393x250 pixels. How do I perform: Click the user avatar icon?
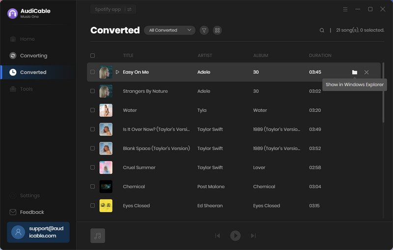click(x=18, y=232)
